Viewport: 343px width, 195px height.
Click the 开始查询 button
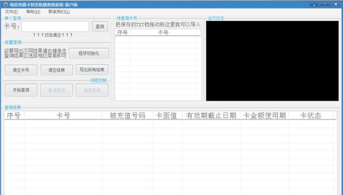click(x=21, y=90)
